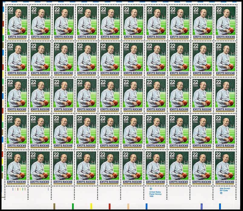Click the stamp directly above the Postal Service copyright text
The image size is (243, 211).
click(x=155, y=168)
